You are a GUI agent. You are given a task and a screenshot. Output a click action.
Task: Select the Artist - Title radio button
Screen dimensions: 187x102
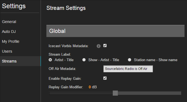click(x=50, y=60)
